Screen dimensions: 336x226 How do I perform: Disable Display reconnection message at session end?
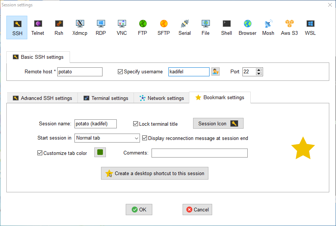[145, 138]
